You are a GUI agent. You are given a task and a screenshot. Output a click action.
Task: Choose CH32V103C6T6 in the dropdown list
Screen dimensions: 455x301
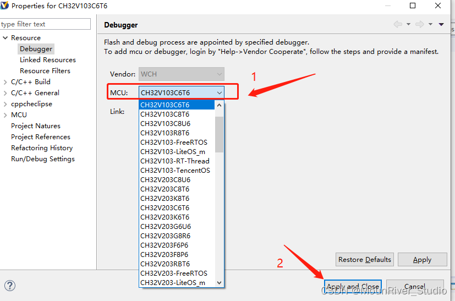point(177,105)
